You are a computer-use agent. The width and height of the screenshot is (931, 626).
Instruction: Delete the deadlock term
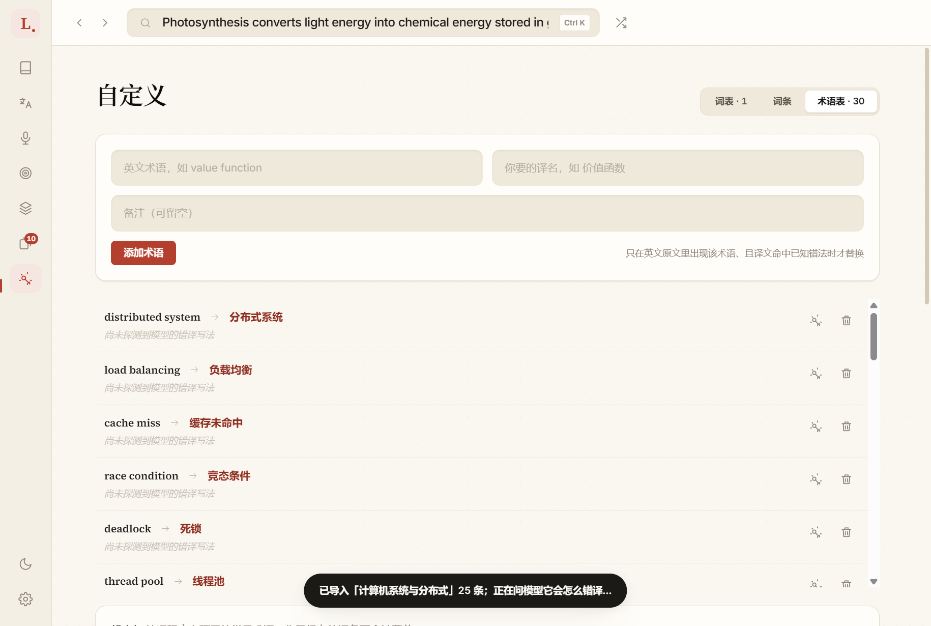pos(847,532)
